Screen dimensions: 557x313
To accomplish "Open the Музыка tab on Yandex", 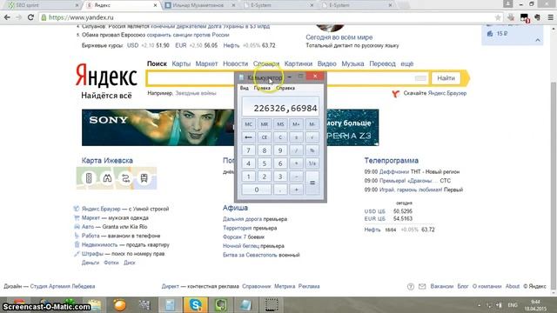I will (x=352, y=63).
